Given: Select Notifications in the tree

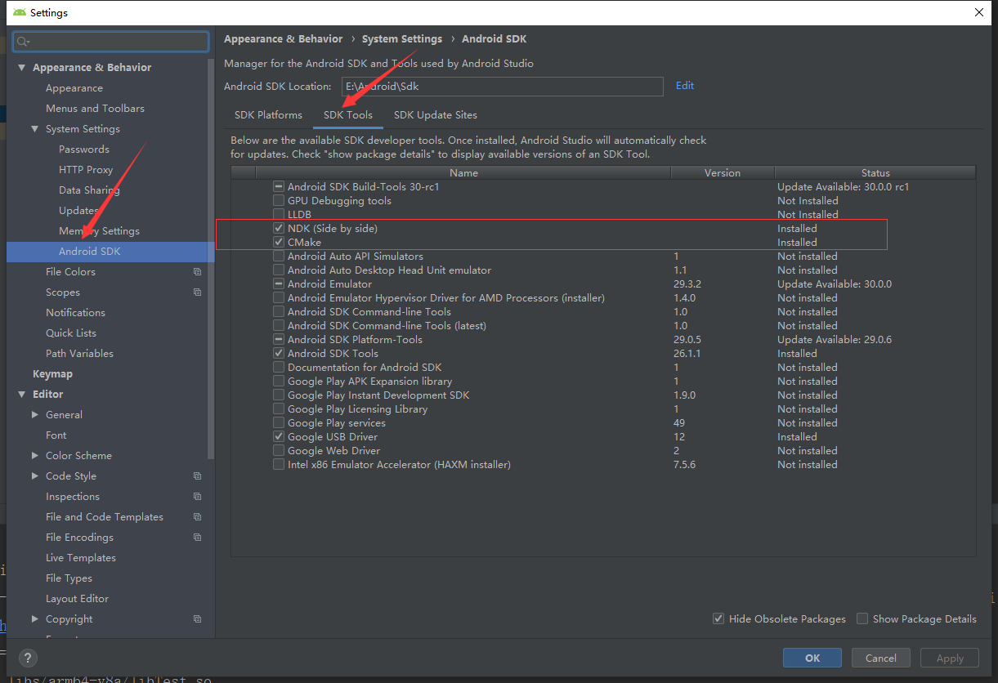Looking at the screenshot, I should click(x=75, y=313).
